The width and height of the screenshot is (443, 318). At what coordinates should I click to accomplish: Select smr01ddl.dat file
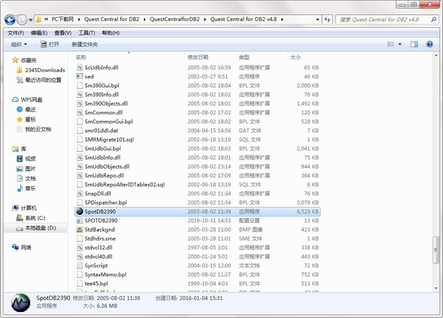point(102,131)
